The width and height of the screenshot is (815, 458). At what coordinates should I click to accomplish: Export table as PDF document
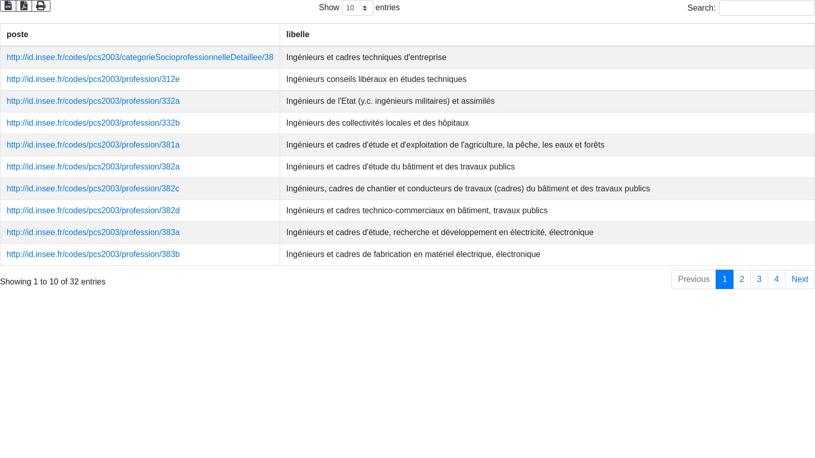click(x=24, y=6)
